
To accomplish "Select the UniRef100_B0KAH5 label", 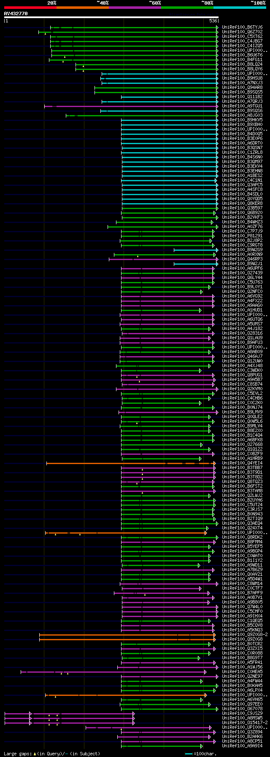I will (x=242, y=686).
